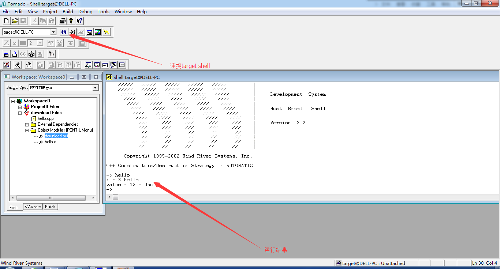This screenshot has height=269, width=500.
Task: Click the debugger bug icon
Action: pos(81,32)
